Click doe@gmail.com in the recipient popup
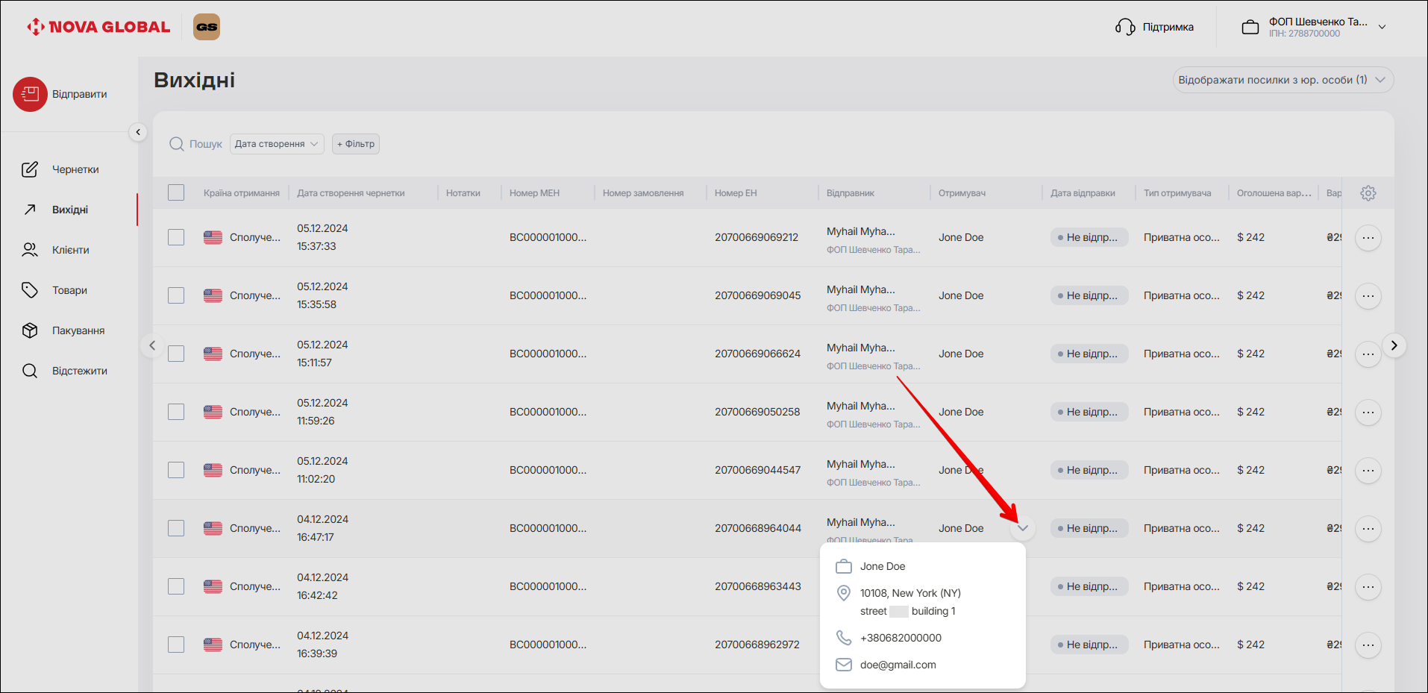Image resolution: width=1428 pixels, height=693 pixels. 898,665
